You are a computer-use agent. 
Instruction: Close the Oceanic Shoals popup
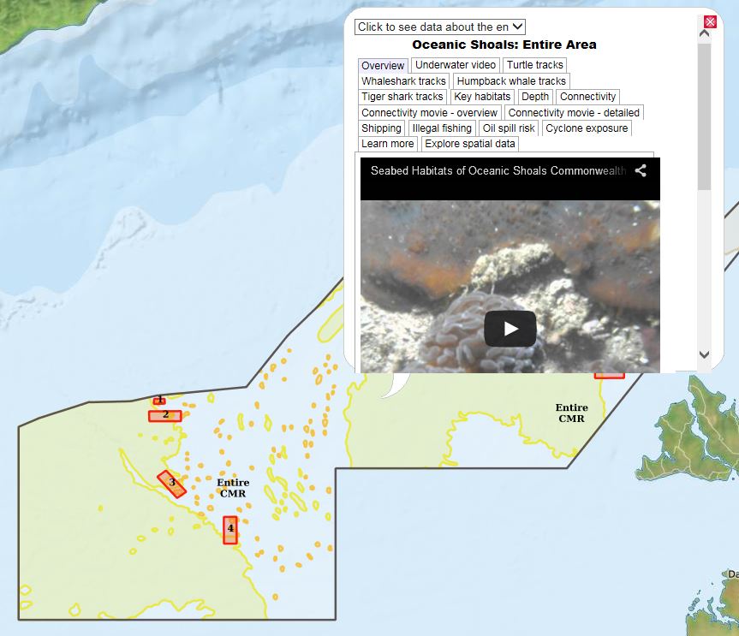pos(710,21)
